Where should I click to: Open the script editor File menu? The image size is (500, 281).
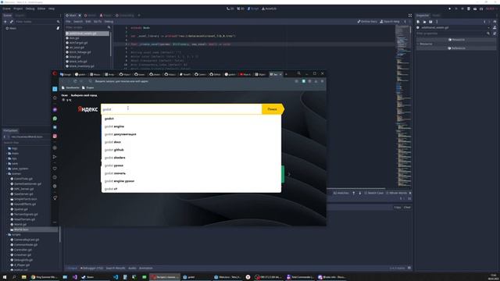[68, 22]
